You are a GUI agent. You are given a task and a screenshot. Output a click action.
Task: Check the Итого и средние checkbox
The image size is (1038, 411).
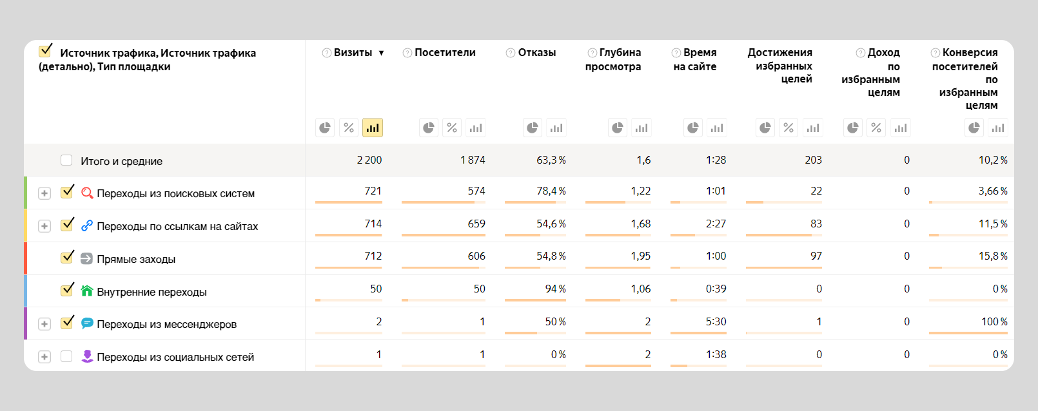[x=66, y=160]
